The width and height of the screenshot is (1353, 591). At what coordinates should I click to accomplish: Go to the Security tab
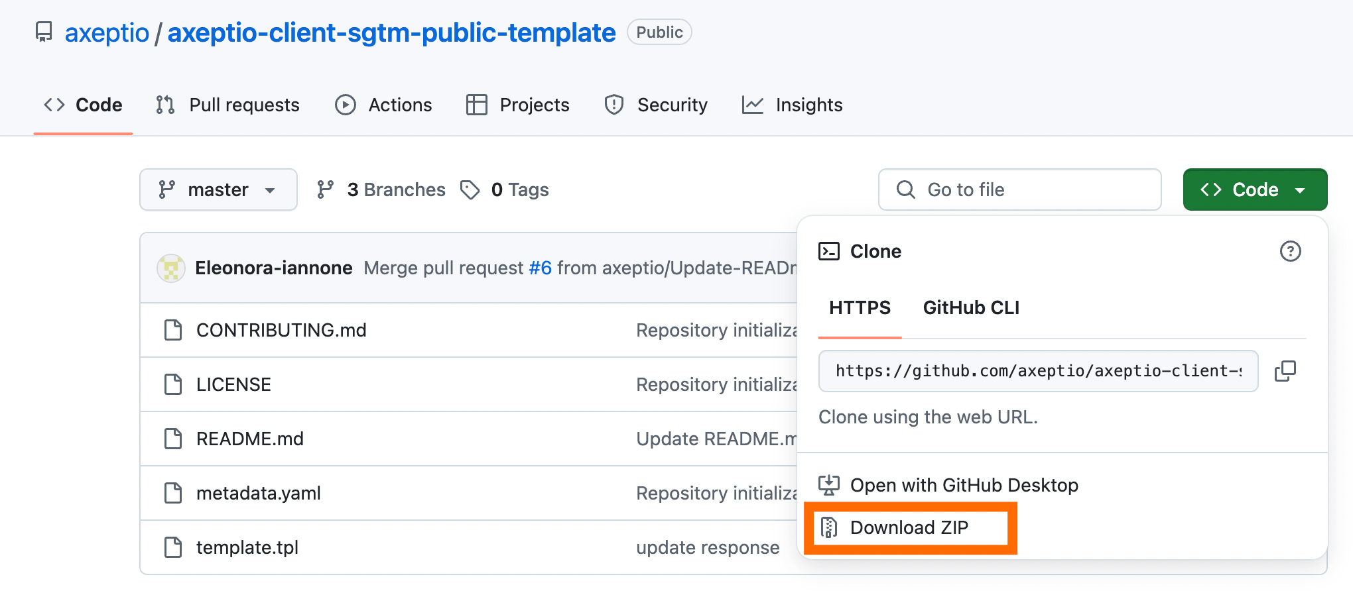coord(656,105)
